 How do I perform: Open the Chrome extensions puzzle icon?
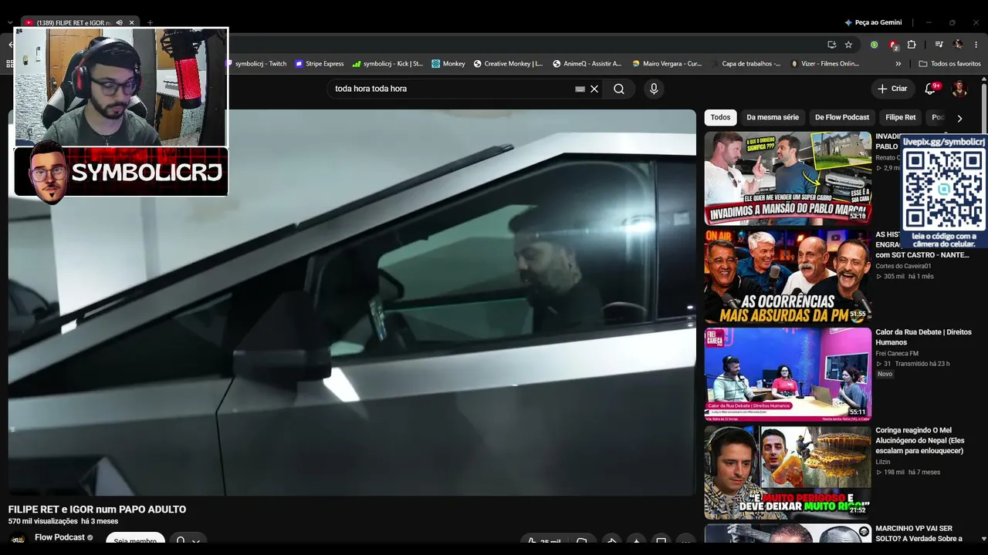pyautogui.click(x=912, y=45)
